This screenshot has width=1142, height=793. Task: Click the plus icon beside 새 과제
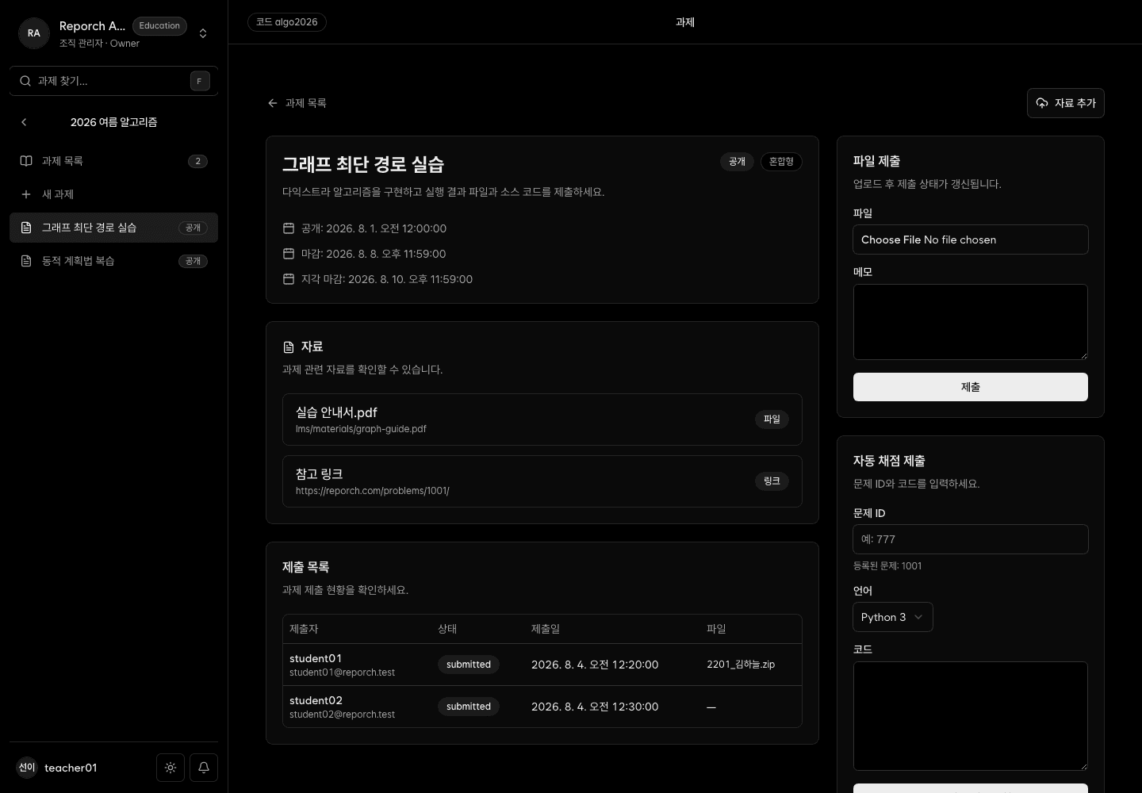[x=26, y=194]
